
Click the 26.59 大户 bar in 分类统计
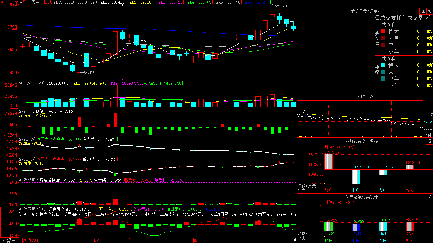tap(382, 227)
